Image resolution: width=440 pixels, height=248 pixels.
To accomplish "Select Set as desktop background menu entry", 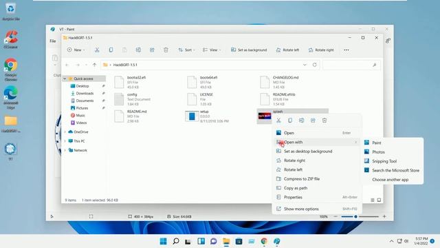I will pyautogui.click(x=317, y=152).
